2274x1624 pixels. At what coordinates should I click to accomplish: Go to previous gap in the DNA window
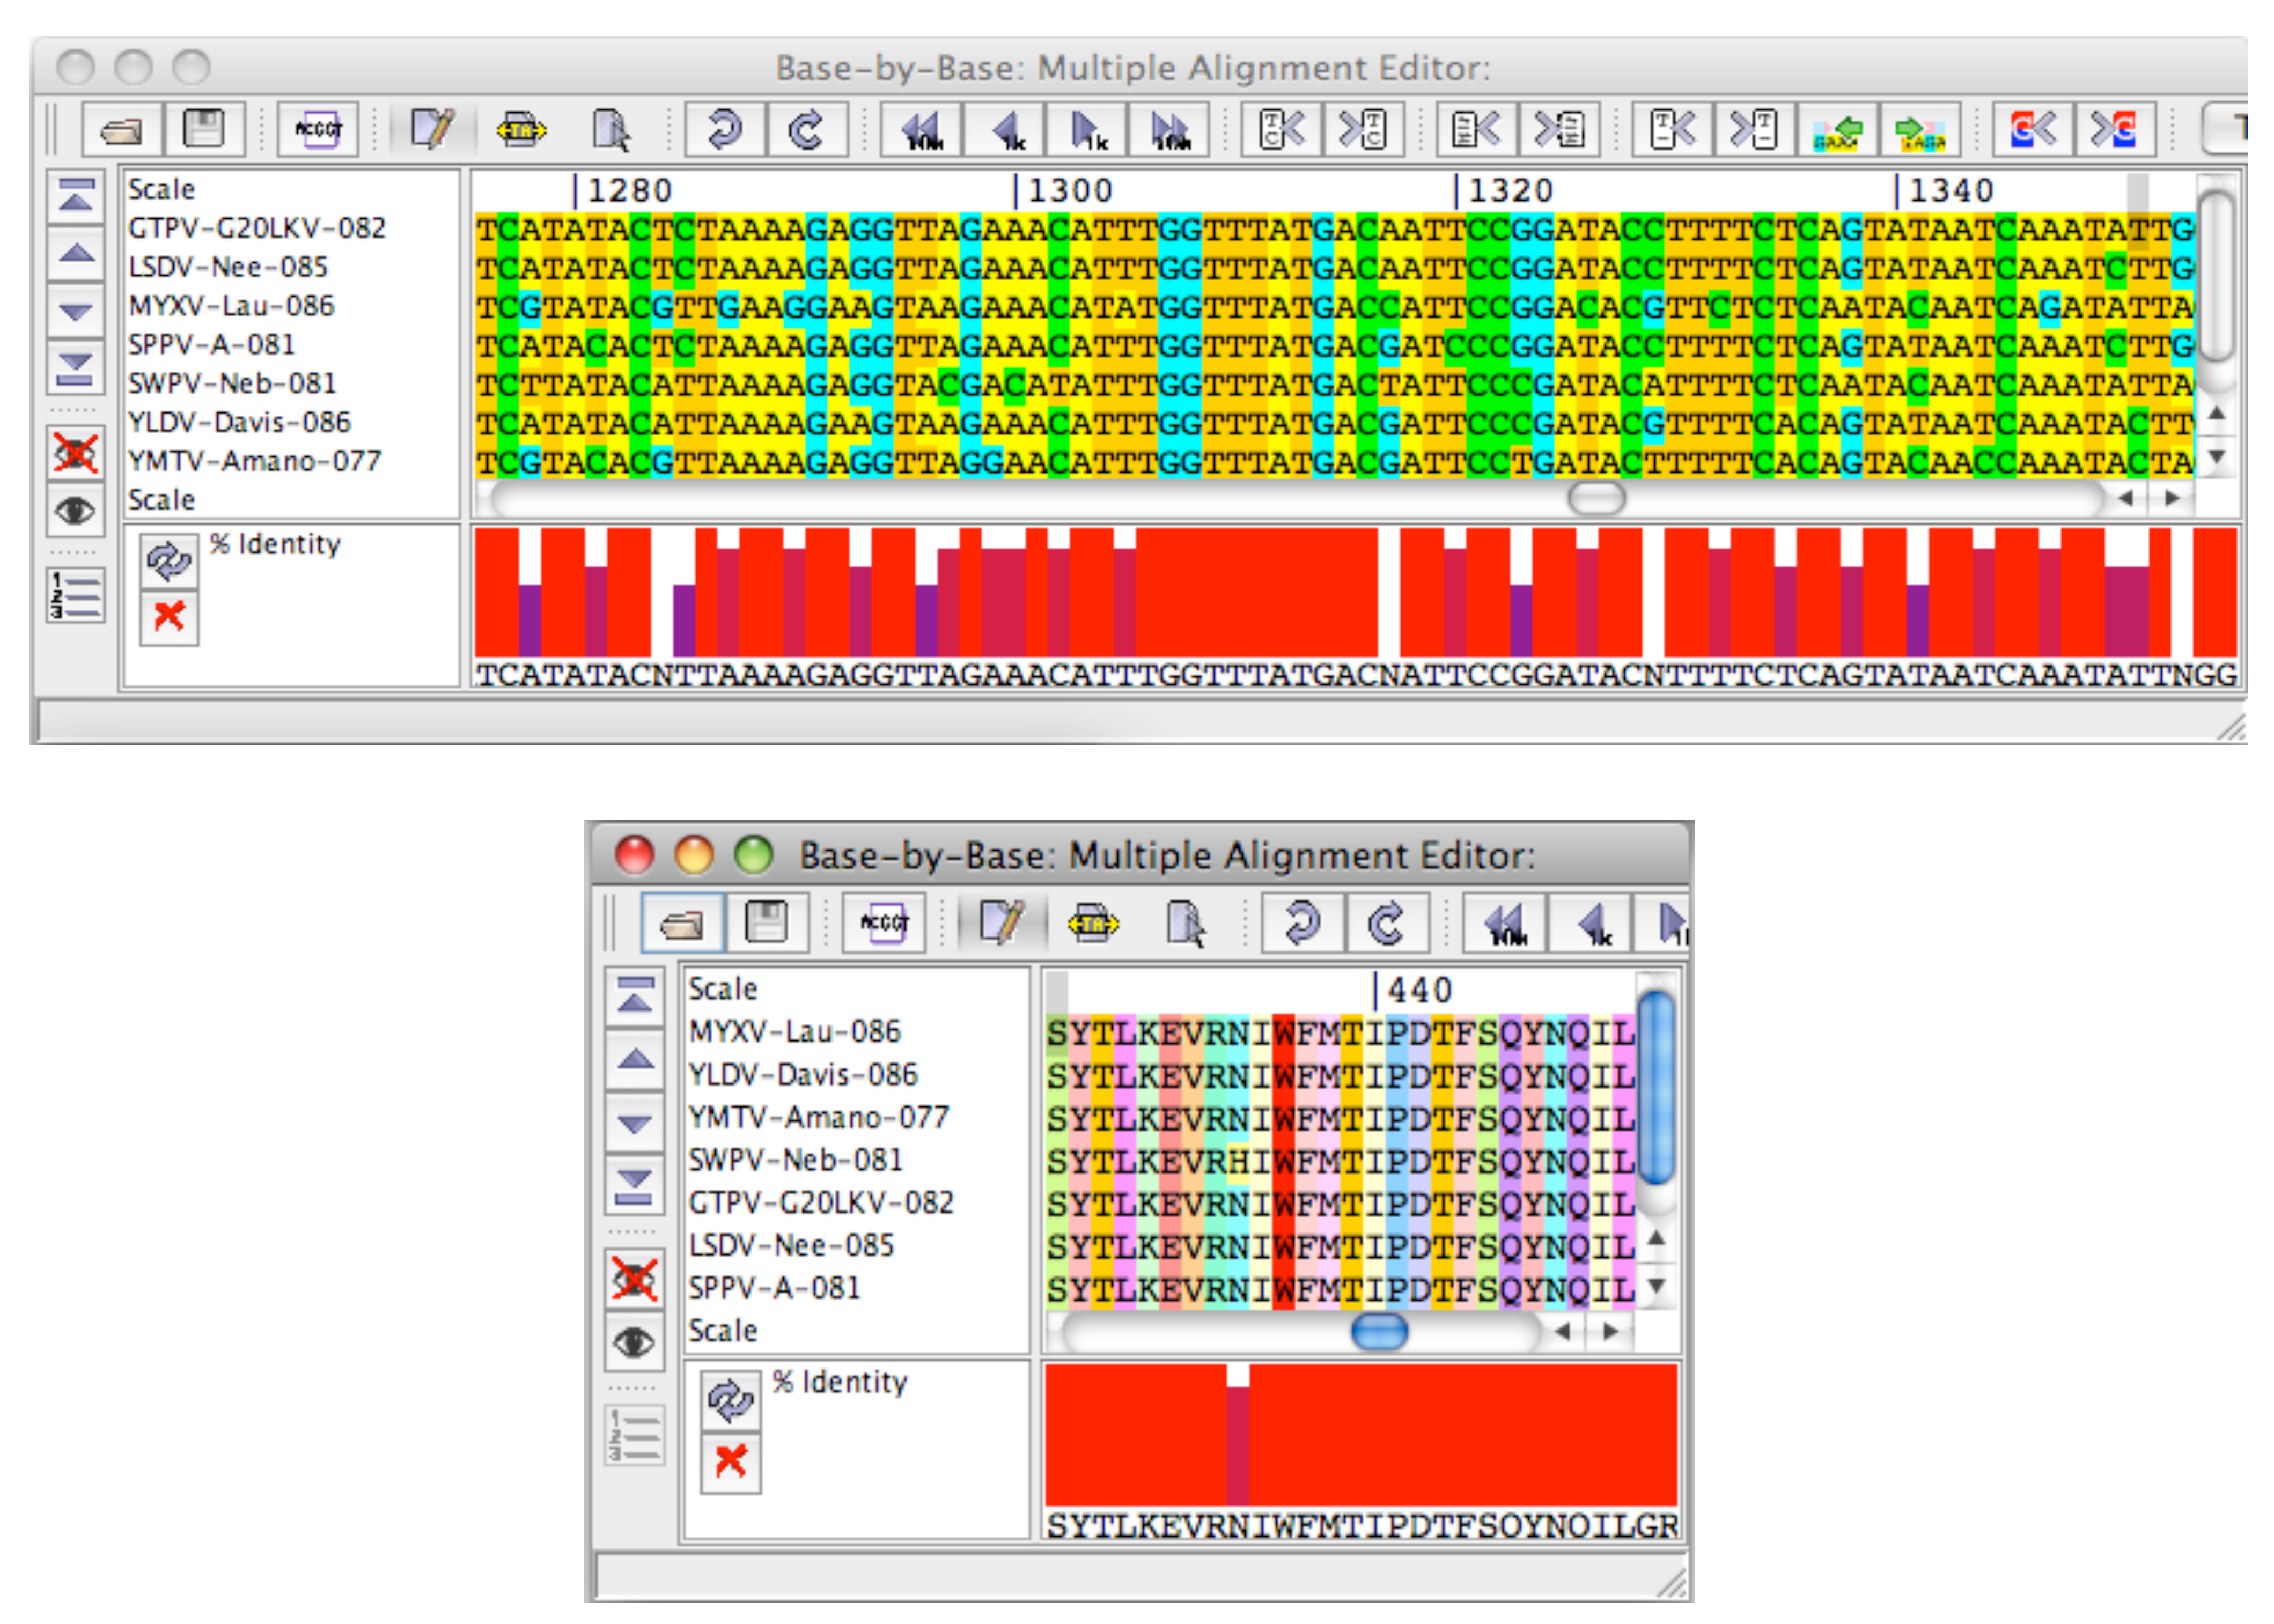1672,130
